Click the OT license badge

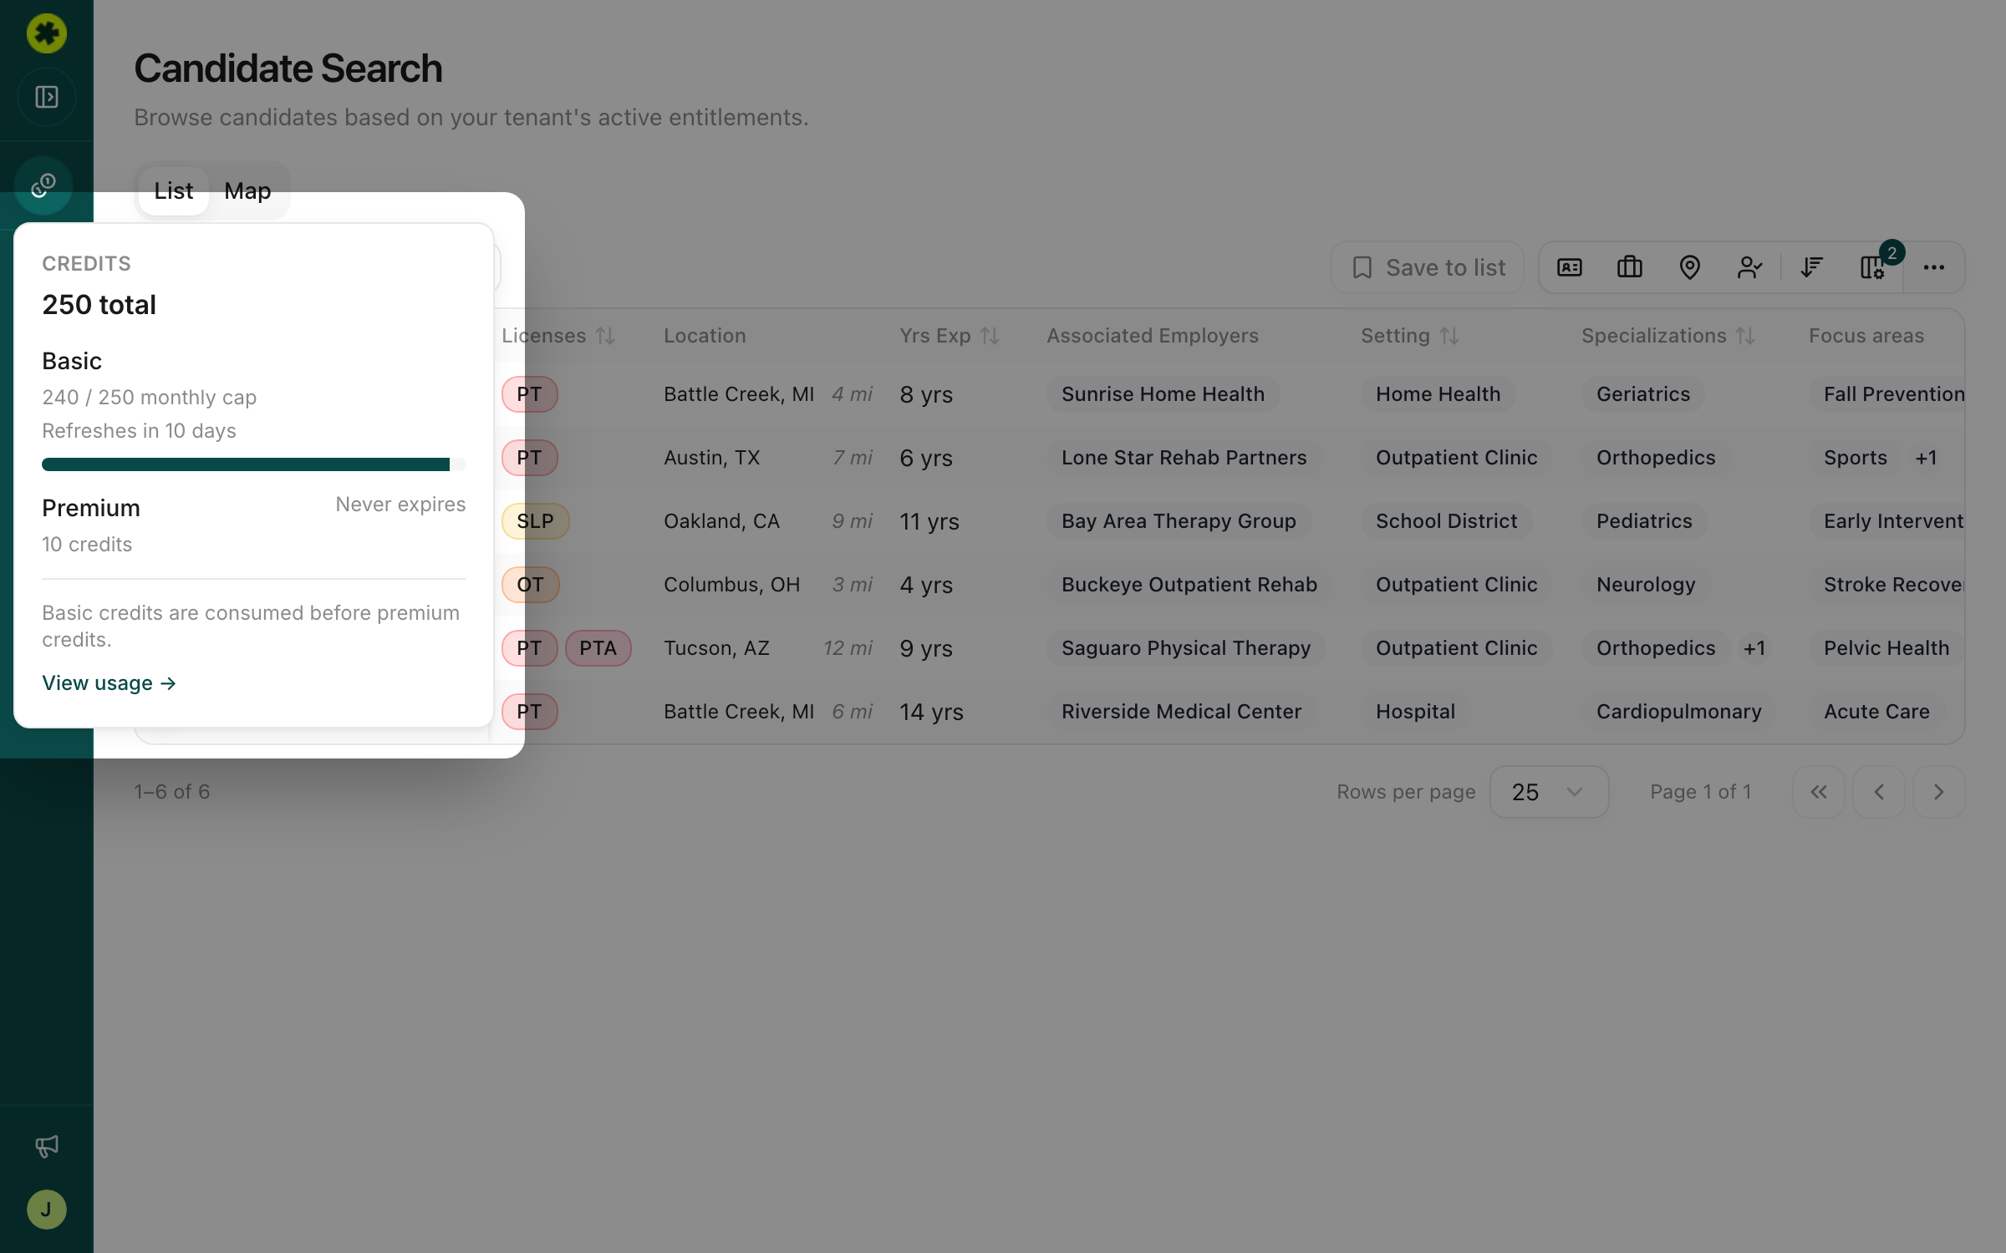531,585
